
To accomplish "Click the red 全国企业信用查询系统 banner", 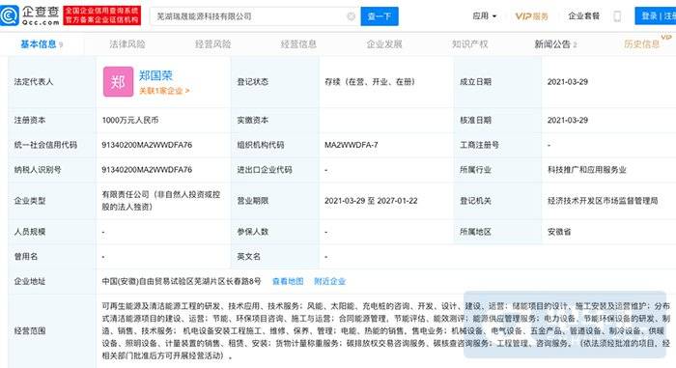I will pyautogui.click(x=101, y=16).
